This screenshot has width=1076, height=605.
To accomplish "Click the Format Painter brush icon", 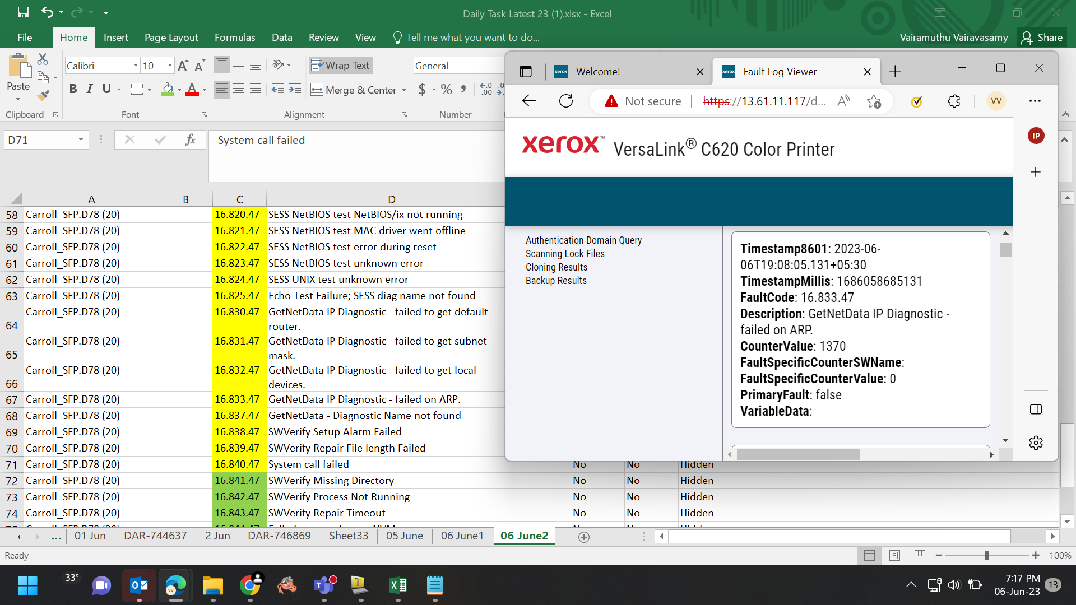I will coord(43,96).
